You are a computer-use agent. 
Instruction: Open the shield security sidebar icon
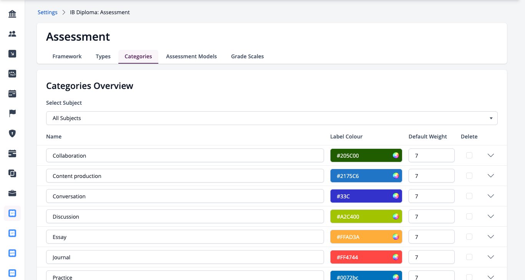12,133
